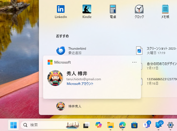Open File Explorer from taskbar

click(x=111, y=125)
